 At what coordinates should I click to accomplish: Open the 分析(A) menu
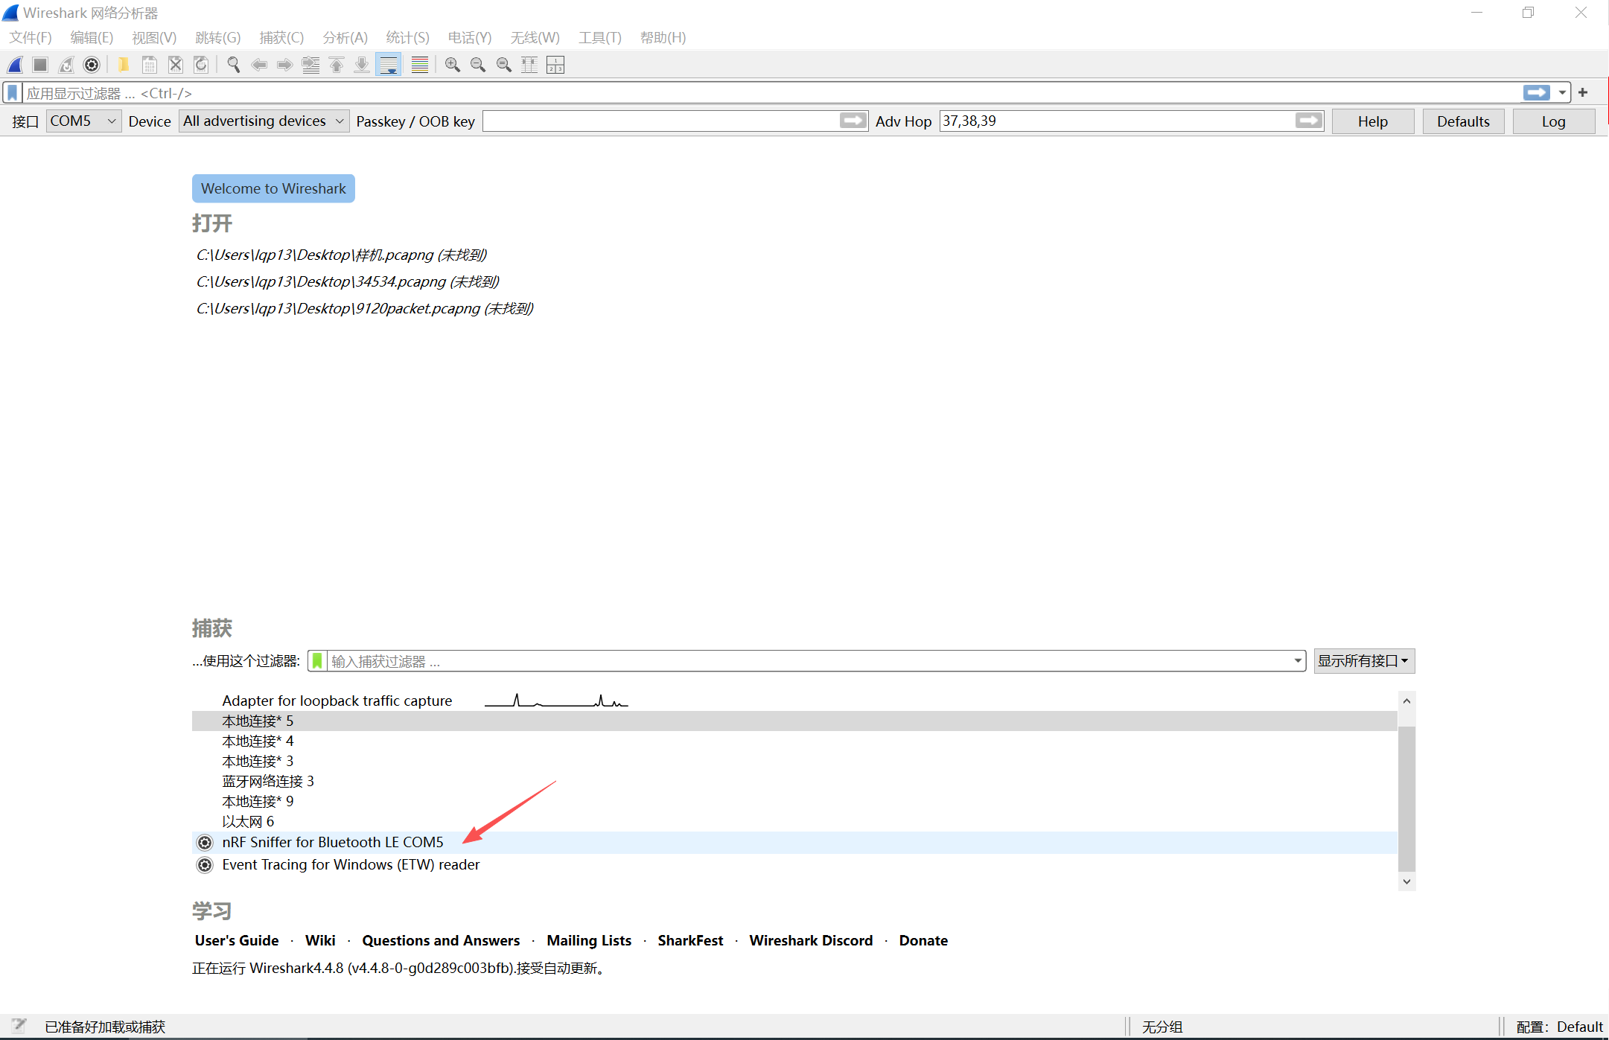tap(345, 37)
